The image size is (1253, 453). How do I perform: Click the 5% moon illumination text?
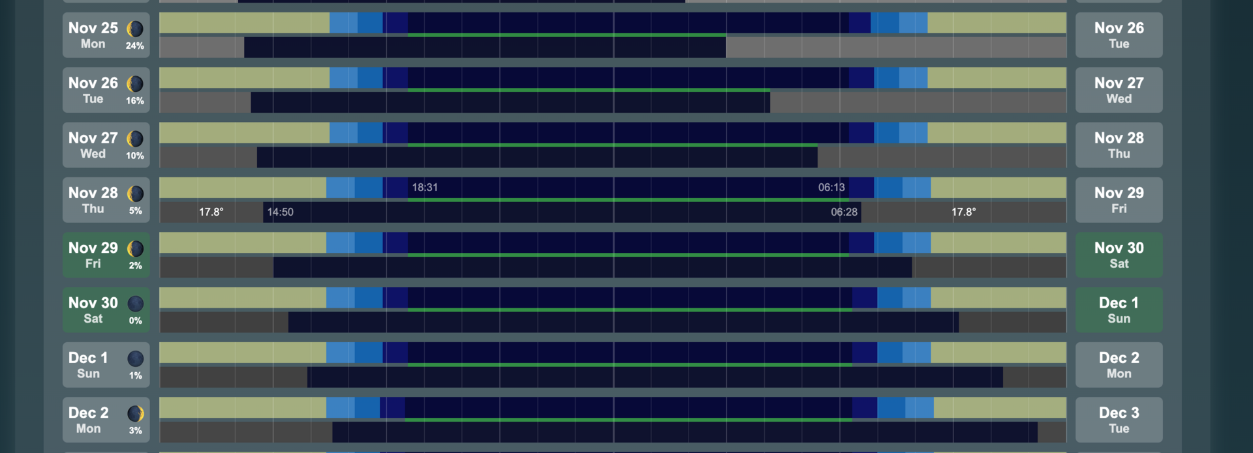(x=135, y=211)
